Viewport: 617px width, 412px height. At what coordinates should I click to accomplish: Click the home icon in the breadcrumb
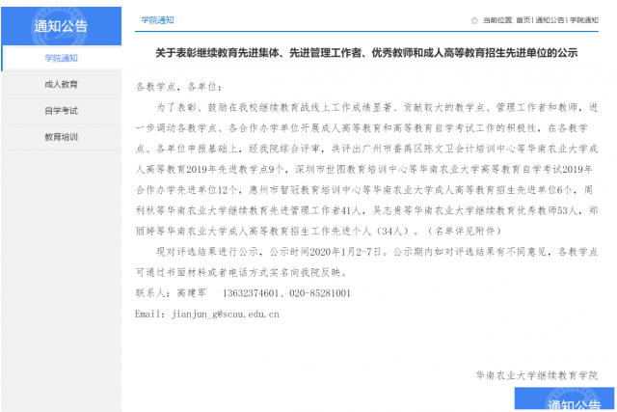tap(474, 19)
